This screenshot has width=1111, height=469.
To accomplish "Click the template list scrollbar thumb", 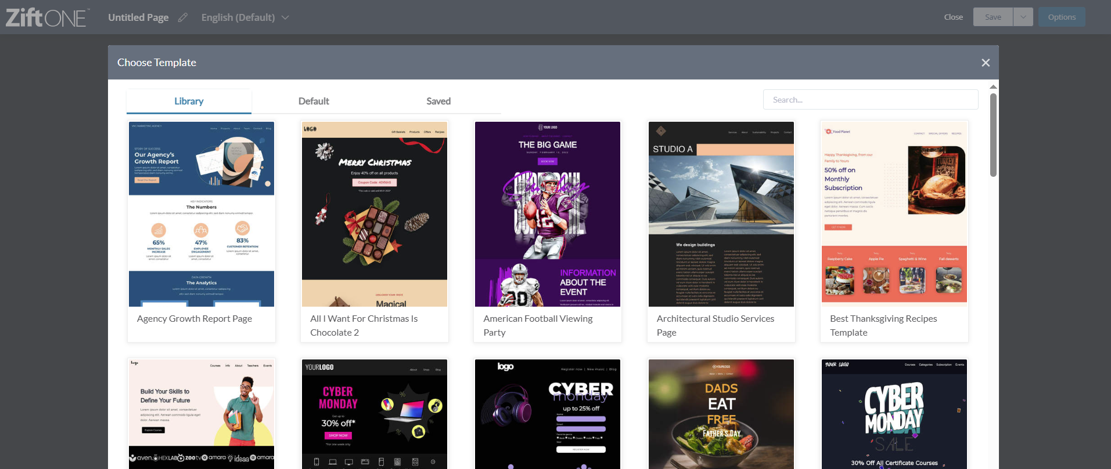I will [x=993, y=134].
